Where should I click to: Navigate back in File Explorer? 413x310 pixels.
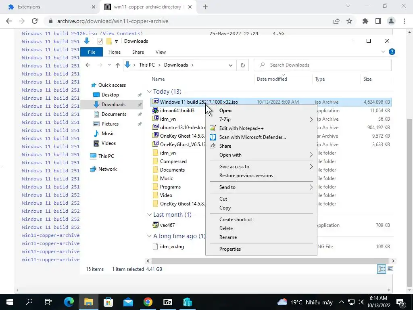[x=88, y=65]
